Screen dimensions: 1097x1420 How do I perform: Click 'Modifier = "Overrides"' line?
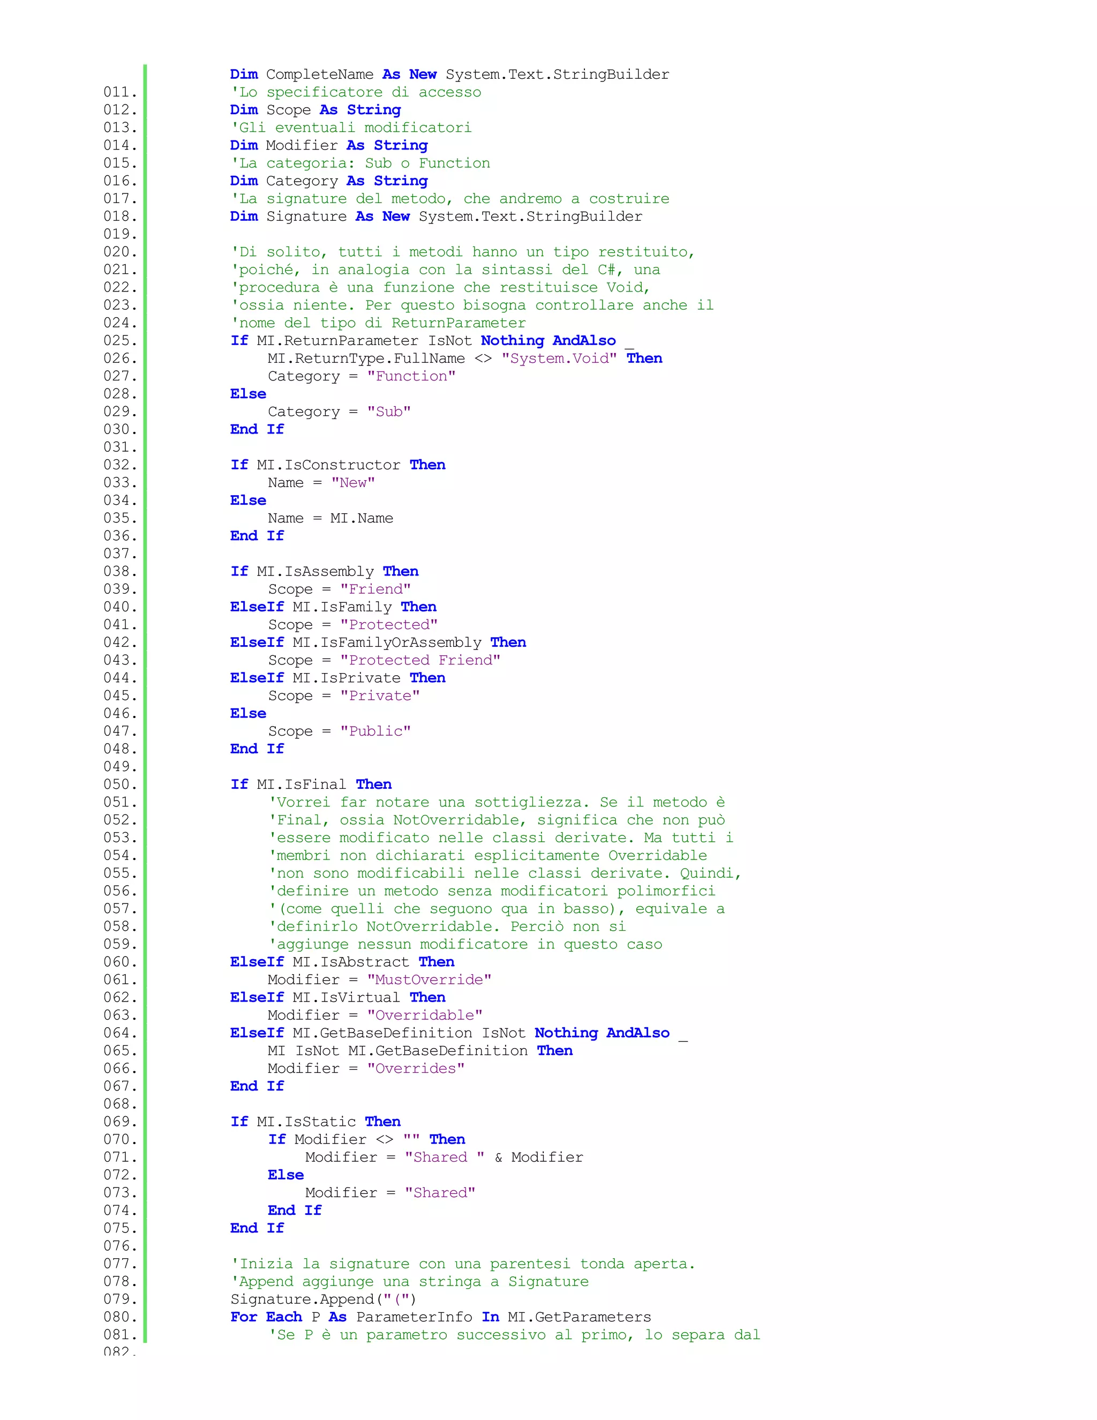click(x=366, y=1068)
